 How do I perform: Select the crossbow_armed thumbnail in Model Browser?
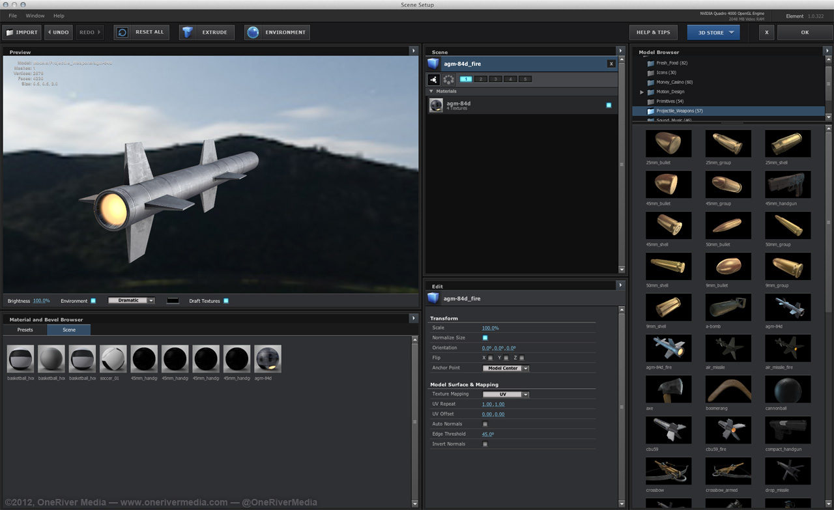coord(728,471)
